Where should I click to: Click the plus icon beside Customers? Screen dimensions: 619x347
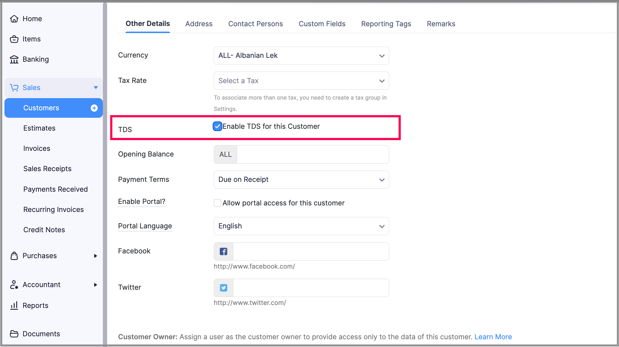(94, 108)
